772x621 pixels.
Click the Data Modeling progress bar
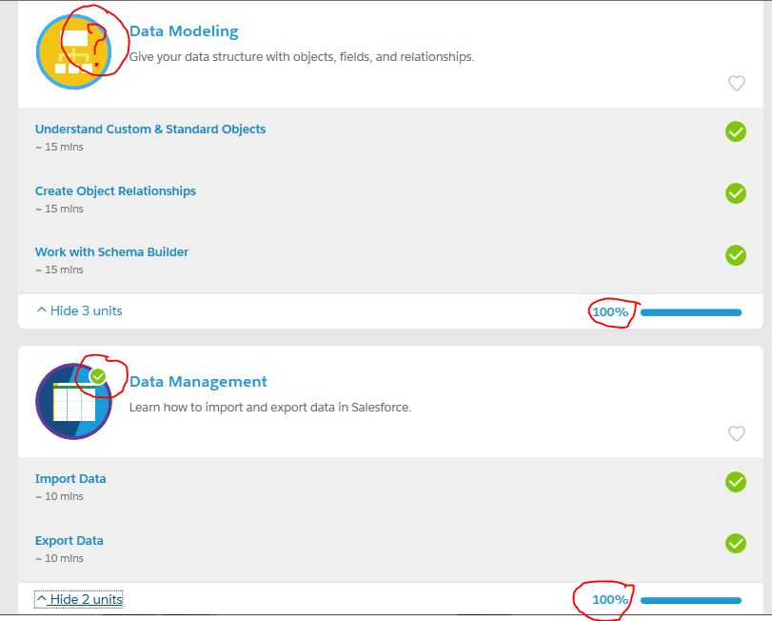(x=690, y=311)
